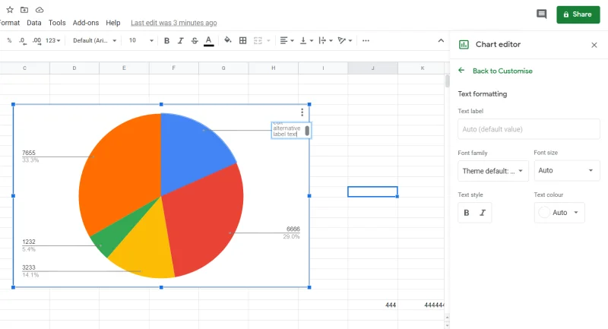Collapse the menus with the up chevron
This screenshot has width=608, height=329.
[x=441, y=40]
